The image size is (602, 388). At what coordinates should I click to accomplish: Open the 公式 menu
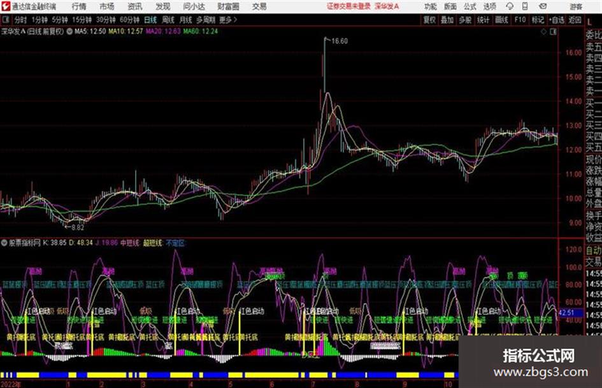[470, 6]
